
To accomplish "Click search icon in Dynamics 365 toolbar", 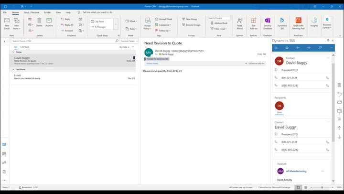I will (x=320, y=48).
